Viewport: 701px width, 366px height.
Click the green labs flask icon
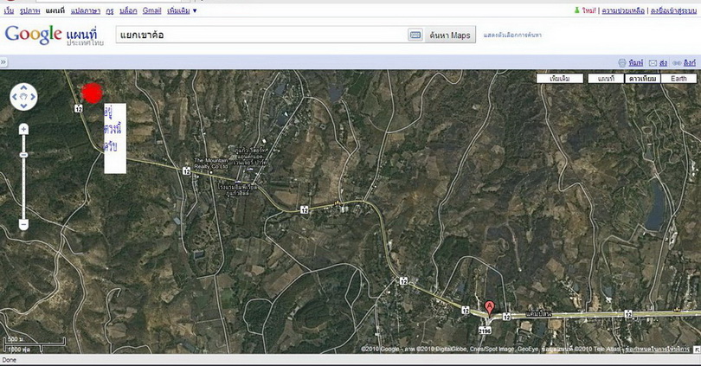point(576,10)
